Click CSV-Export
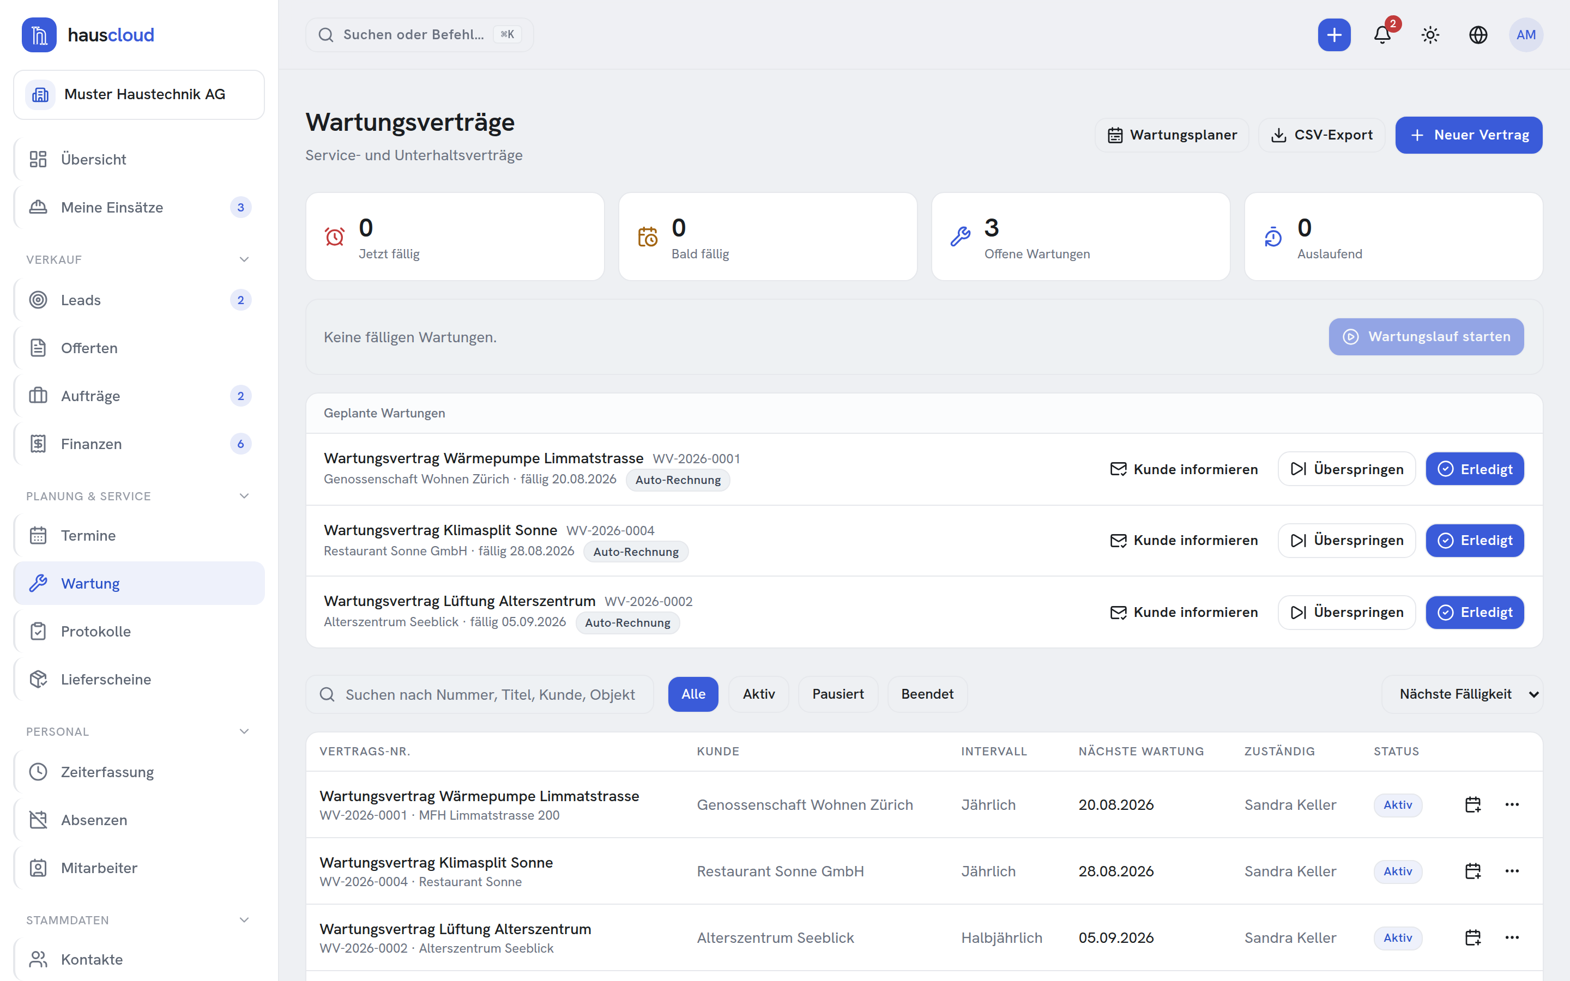Screen dimensions: 1570x981 click(x=1321, y=135)
